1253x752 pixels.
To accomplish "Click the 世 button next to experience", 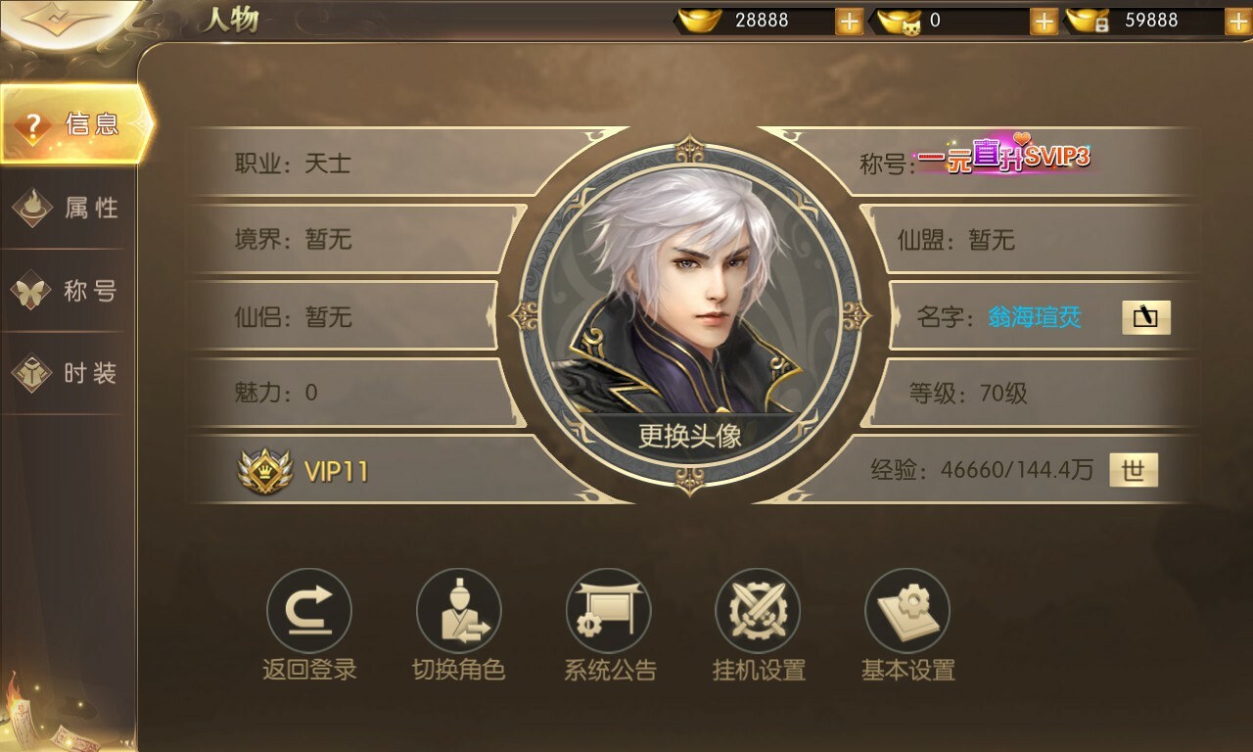I will (1133, 471).
